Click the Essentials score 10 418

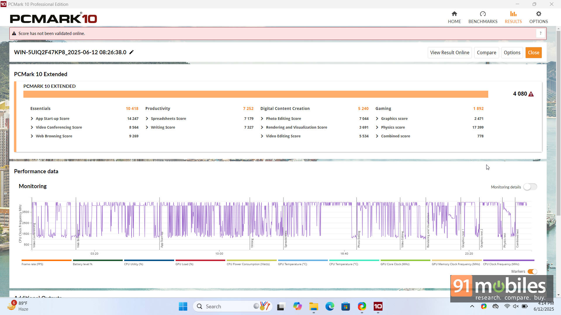tap(132, 108)
